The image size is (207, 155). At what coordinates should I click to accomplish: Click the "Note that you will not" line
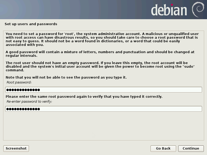tap(66, 77)
